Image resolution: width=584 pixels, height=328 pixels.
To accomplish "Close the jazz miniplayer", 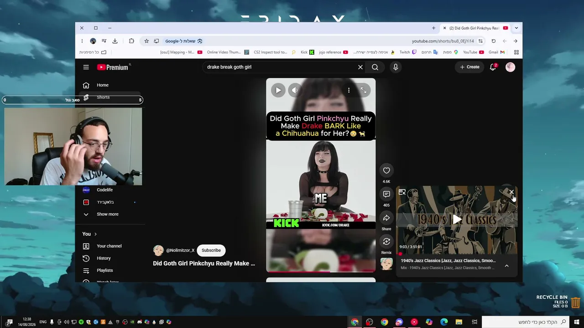I will click(x=511, y=192).
